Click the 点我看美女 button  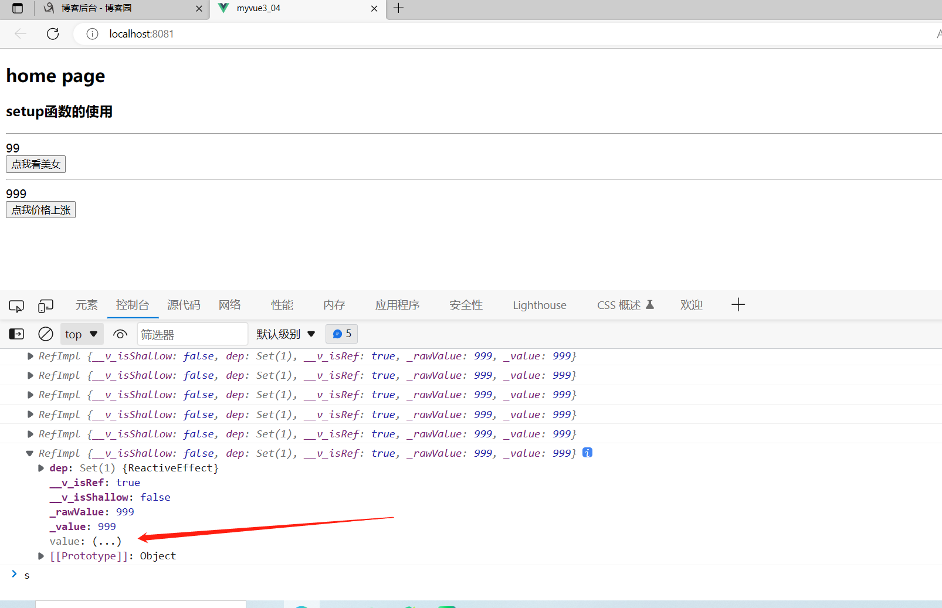tap(36, 164)
